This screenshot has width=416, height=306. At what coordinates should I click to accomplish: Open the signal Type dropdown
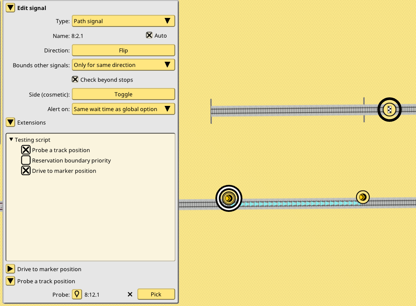pyautogui.click(x=123, y=21)
